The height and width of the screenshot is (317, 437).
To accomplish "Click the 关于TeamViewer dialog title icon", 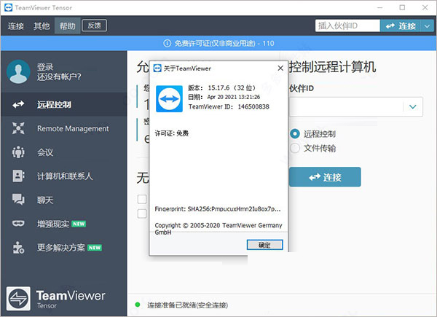I will coord(157,69).
